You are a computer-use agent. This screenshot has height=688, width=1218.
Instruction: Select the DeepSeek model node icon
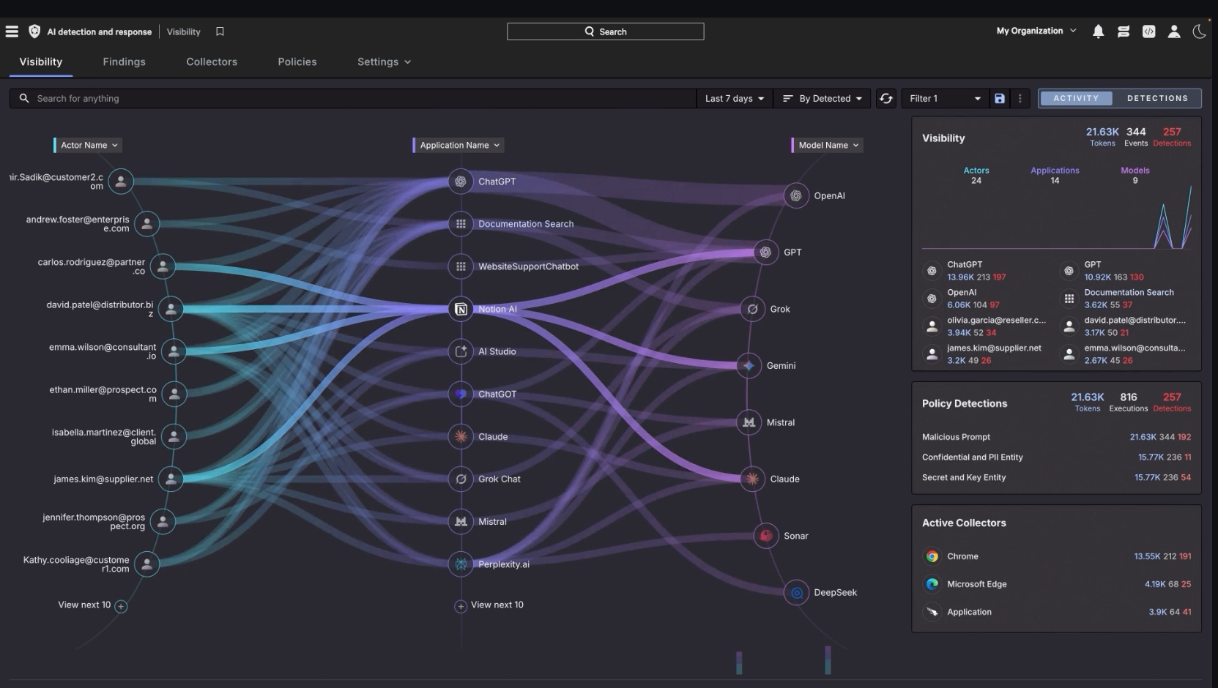796,592
